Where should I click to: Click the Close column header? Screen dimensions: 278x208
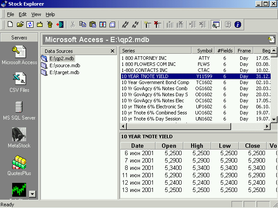[x=253, y=146]
